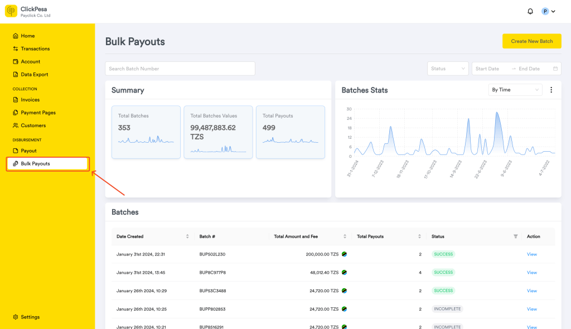Expand the chevron next to profile avatar
571x329 pixels.
tap(553, 11)
